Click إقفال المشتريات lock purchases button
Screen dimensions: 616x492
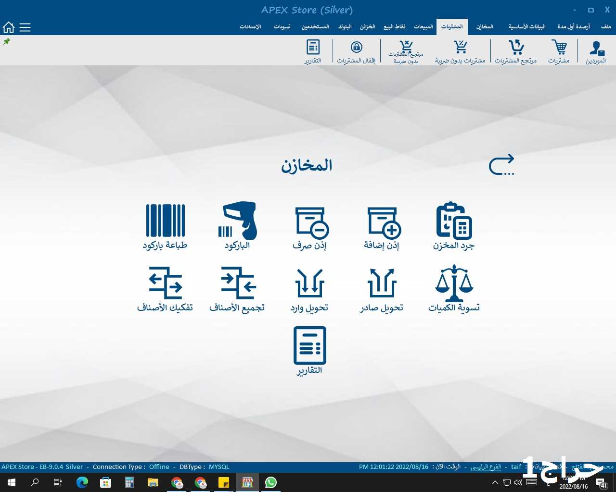[x=356, y=51]
